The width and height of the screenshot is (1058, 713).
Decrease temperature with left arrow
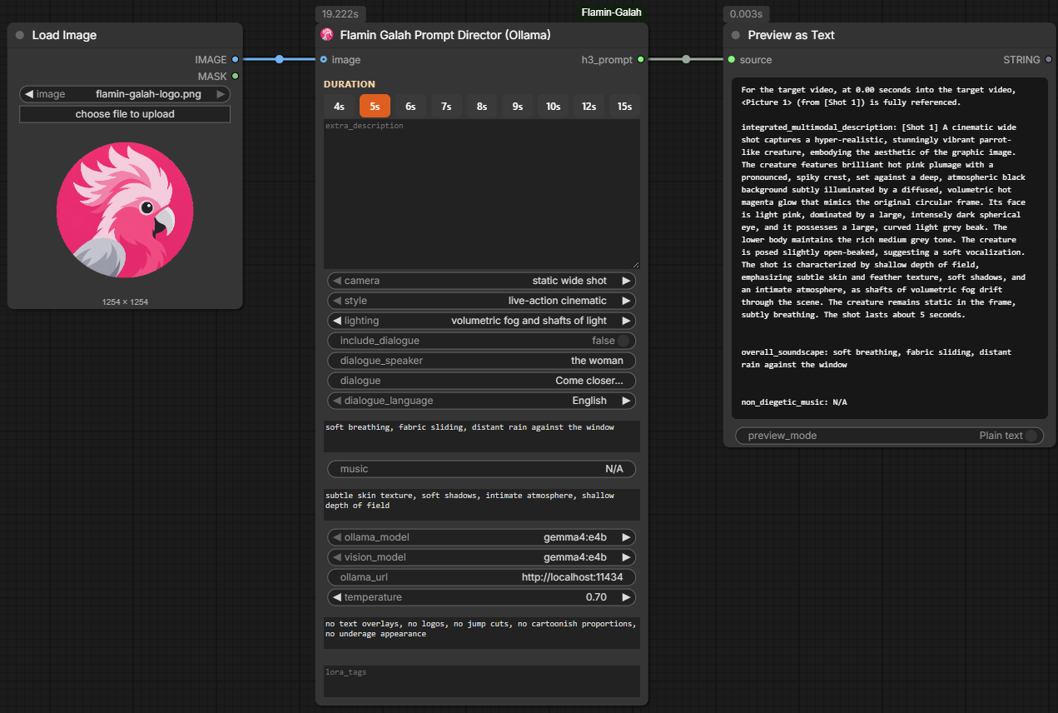[337, 597]
